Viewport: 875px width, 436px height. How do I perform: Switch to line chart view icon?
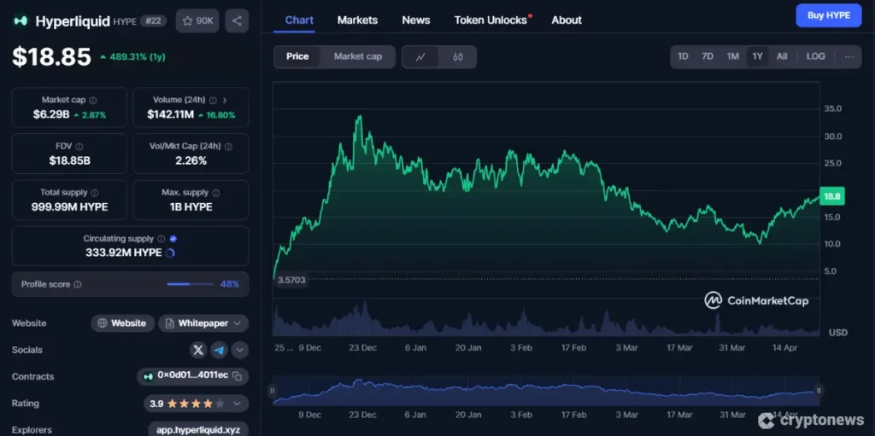point(420,57)
